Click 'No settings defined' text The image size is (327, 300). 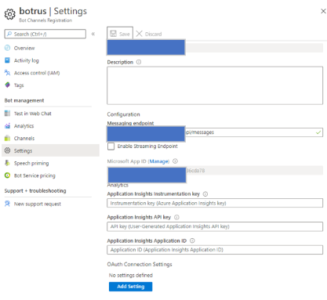(131, 275)
